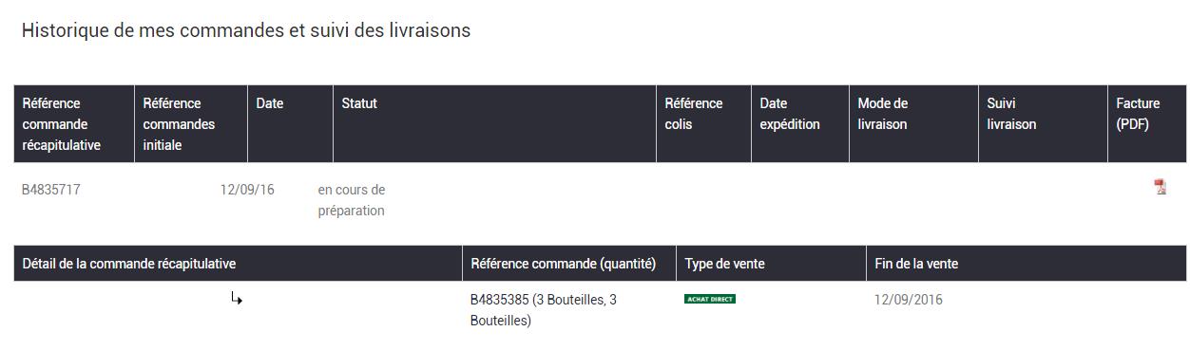Image resolution: width=1190 pixels, height=350 pixels.
Task: Click the Fin de la vente header
Action: 916,264
